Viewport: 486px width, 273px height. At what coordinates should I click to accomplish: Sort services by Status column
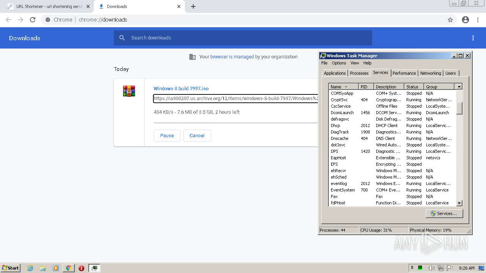[x=414, y=87]
